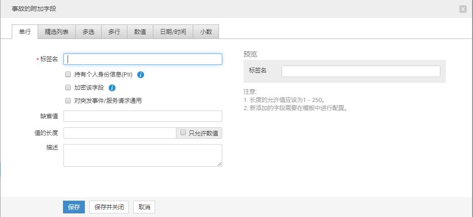The height and width of the screenshot is (217, 473).
Task: Go to the 数值 tab
Action: click(x=140, y=32)
